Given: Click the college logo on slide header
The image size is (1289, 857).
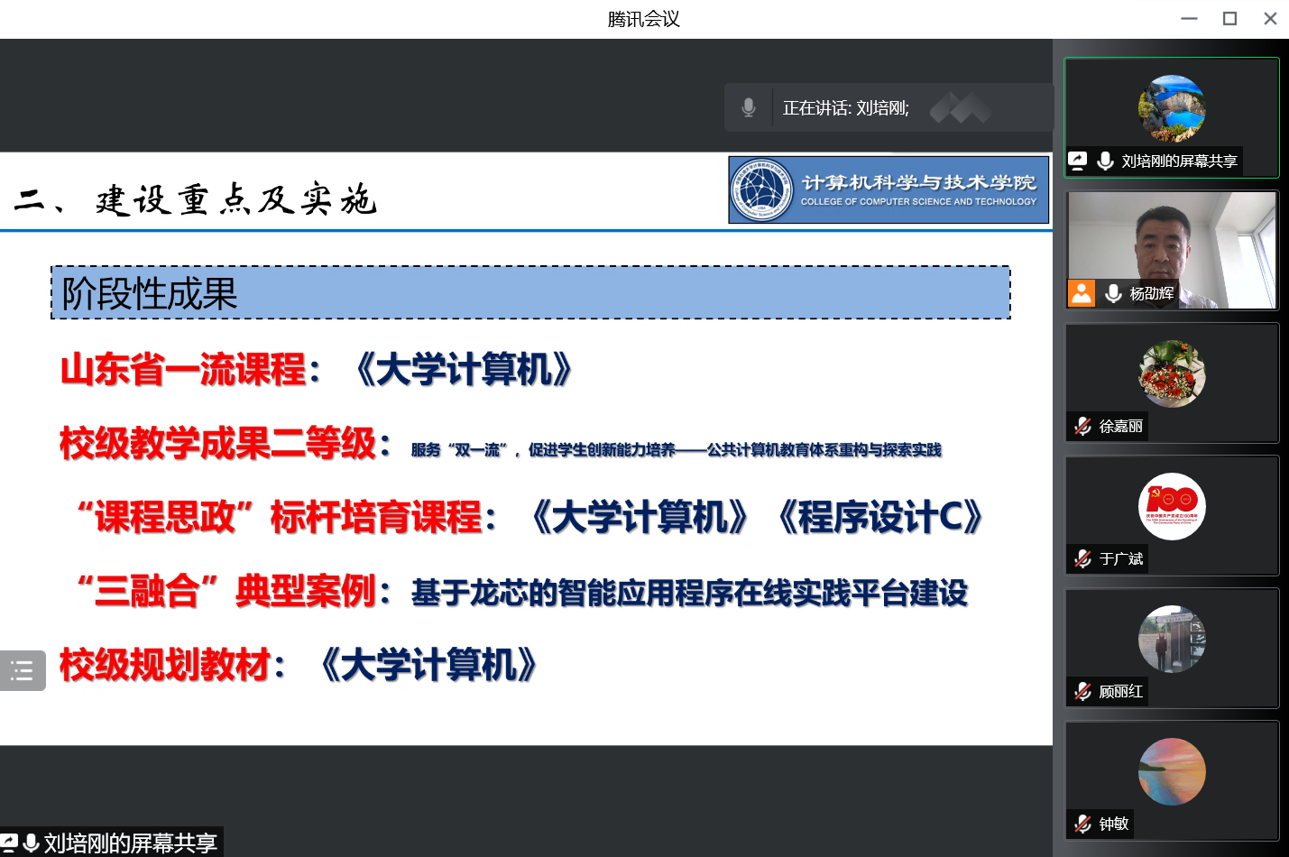Looking at the screenshot, I should pos(762,189).
